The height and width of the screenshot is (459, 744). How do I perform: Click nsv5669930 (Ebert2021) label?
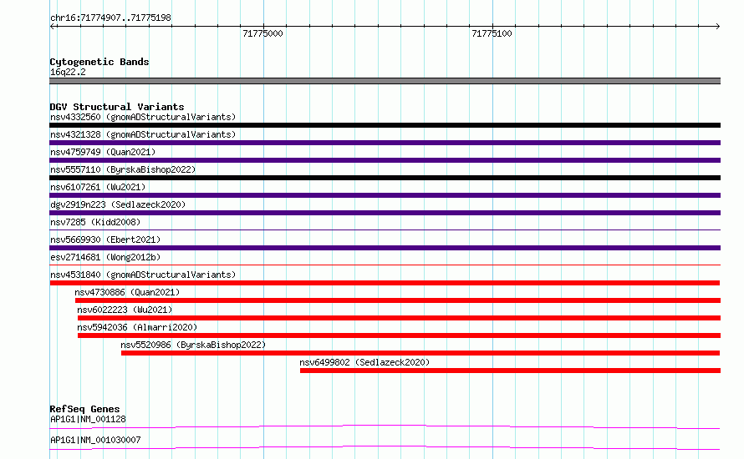coord(105,240)
